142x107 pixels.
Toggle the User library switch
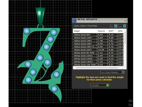tap(122, 26)
